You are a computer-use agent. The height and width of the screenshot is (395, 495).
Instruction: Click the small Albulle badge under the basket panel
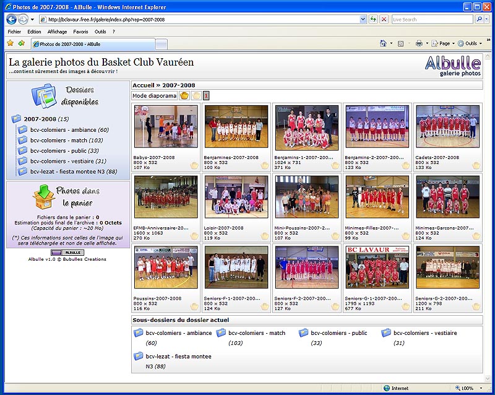coord(67,253)
